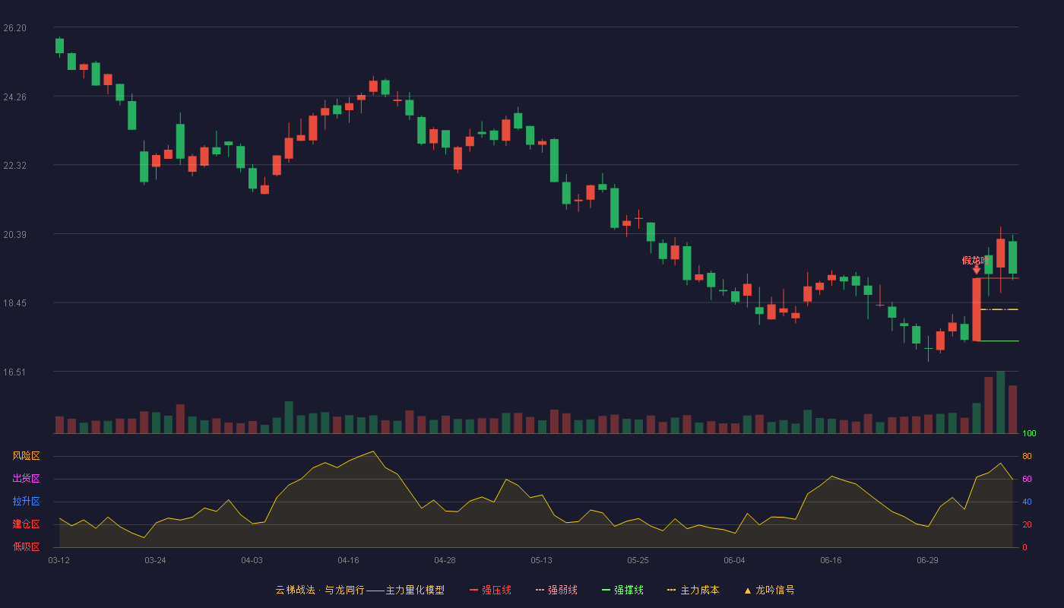This screenshot has width=1064, height=608.
Task: Click the 06-29 date axis label
Action: tap(927, 560)
